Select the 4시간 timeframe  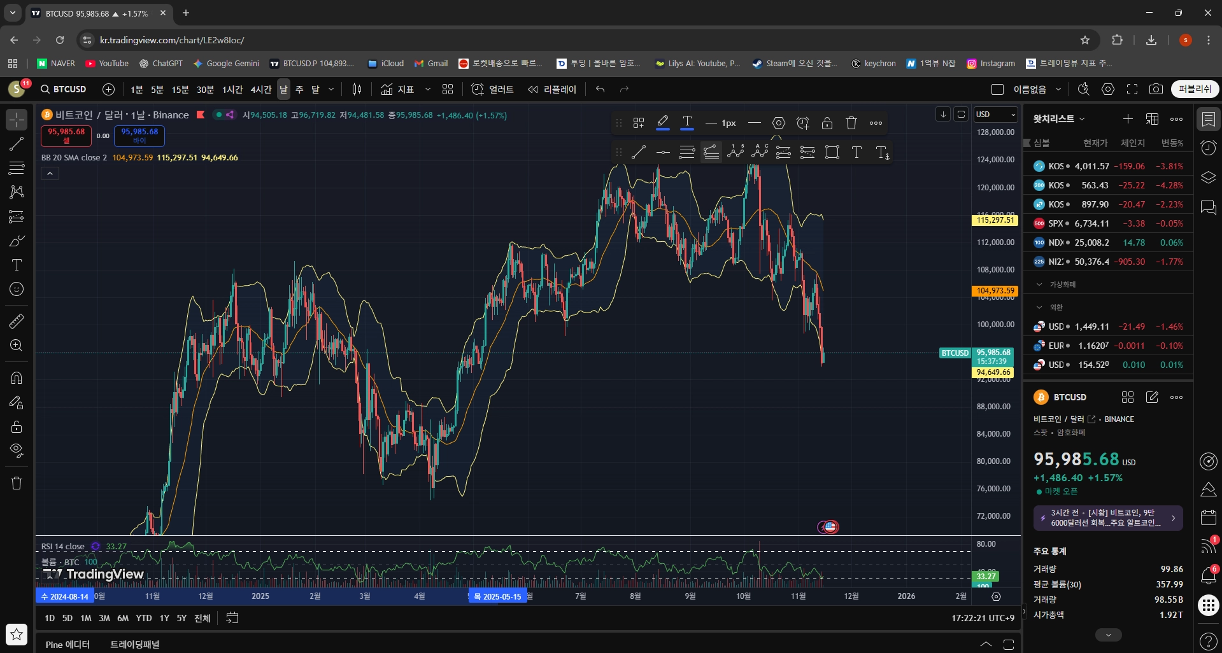coord(260,90)
